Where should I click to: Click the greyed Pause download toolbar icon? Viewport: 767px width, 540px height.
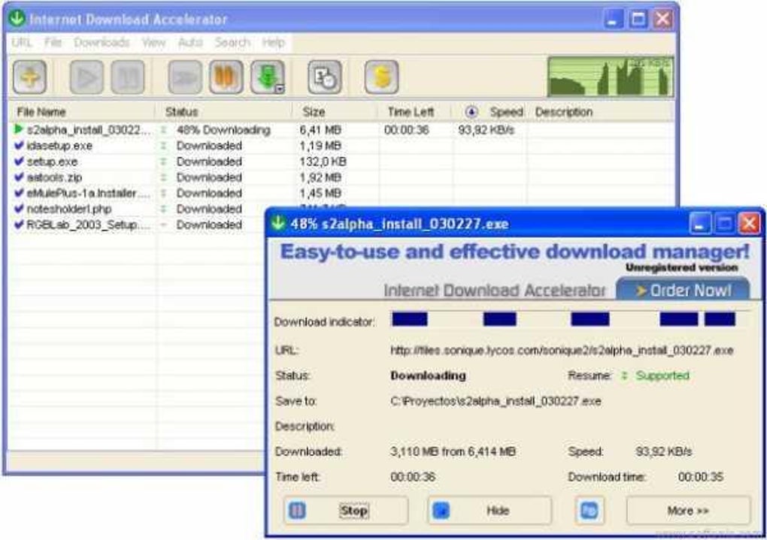128,77
